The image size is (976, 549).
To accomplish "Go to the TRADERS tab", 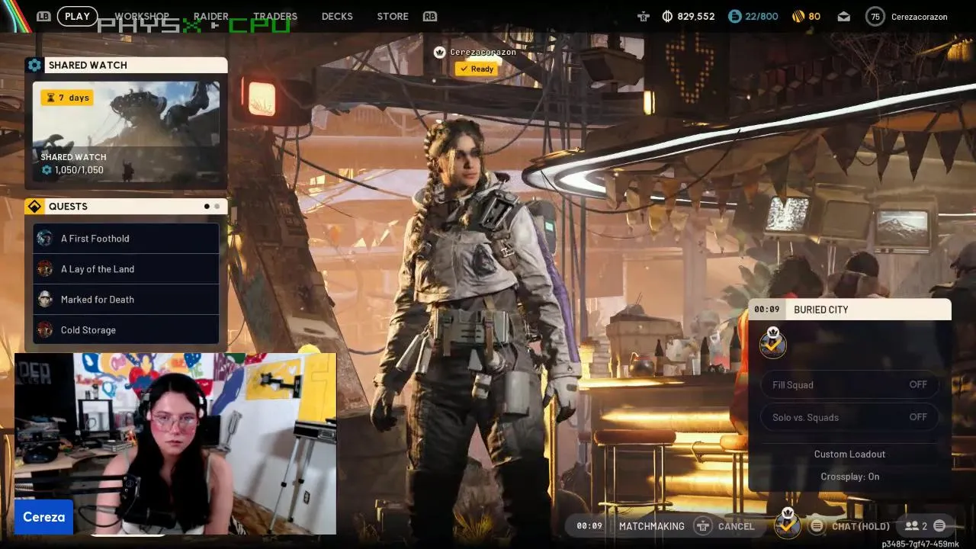I will 275,16.
